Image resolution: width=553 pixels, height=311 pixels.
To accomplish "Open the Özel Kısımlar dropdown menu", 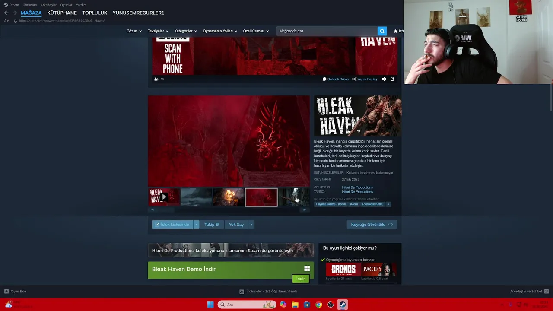I will (x=256, y=31).
